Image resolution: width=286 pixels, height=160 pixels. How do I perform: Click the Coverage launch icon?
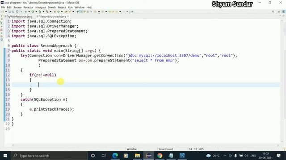[40, 12]
